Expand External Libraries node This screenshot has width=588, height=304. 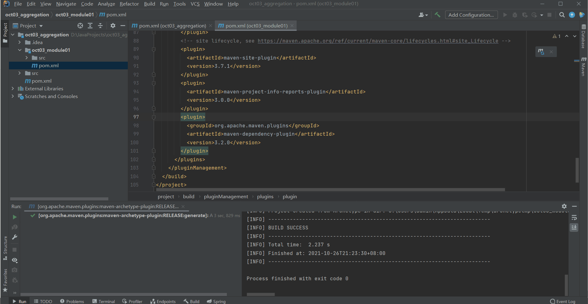(x=13, y=88)
